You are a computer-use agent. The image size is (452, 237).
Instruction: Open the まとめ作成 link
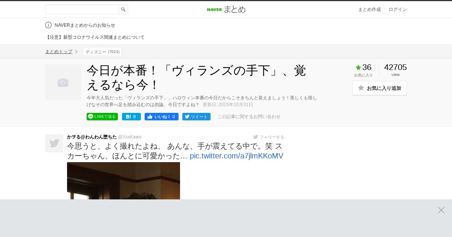[369, 9]
